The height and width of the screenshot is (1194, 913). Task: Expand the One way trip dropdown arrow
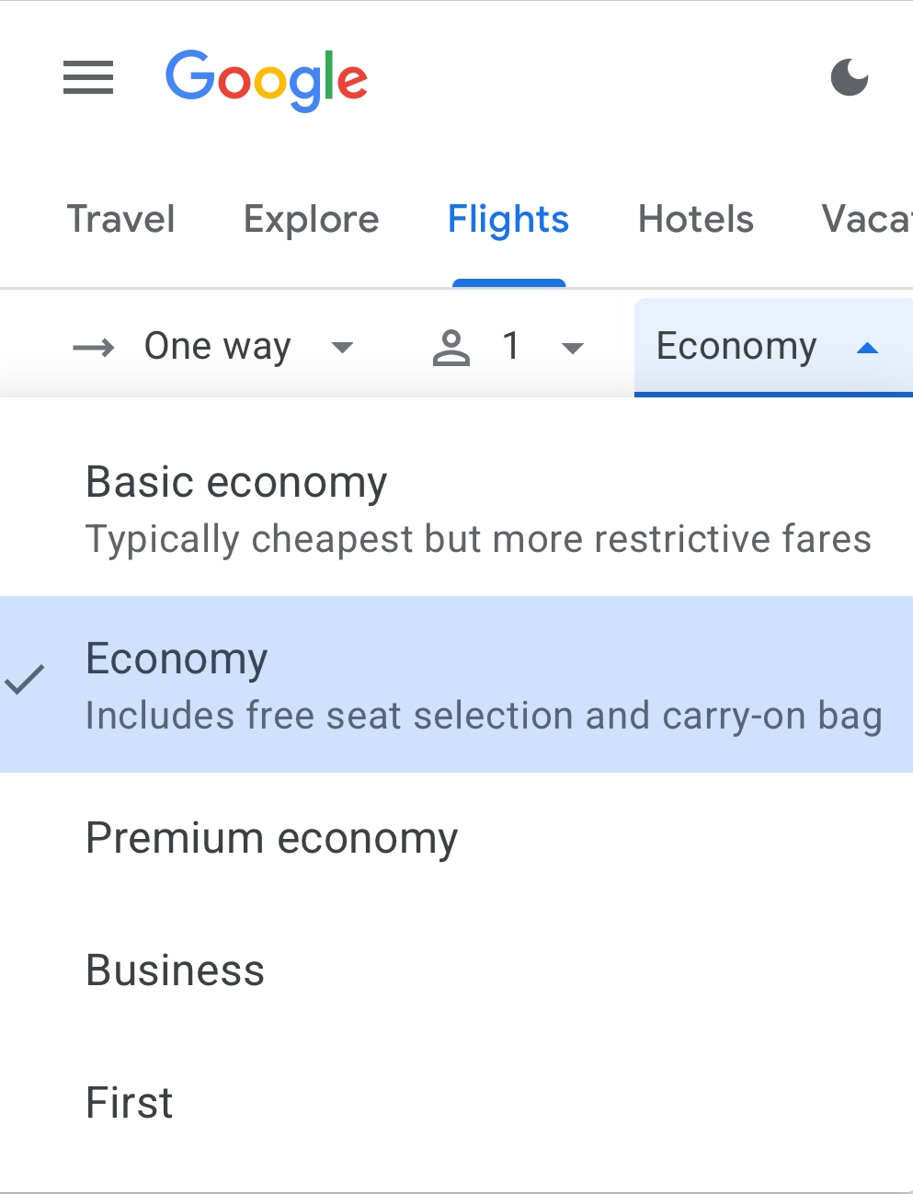tap(342, 348)
